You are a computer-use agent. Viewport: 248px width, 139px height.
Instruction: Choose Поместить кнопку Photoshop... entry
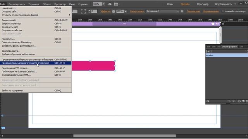[x=36, y=42]
